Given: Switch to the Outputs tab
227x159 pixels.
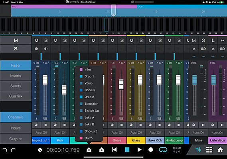Looking at the screenshot, I should [x=16, y=139].
